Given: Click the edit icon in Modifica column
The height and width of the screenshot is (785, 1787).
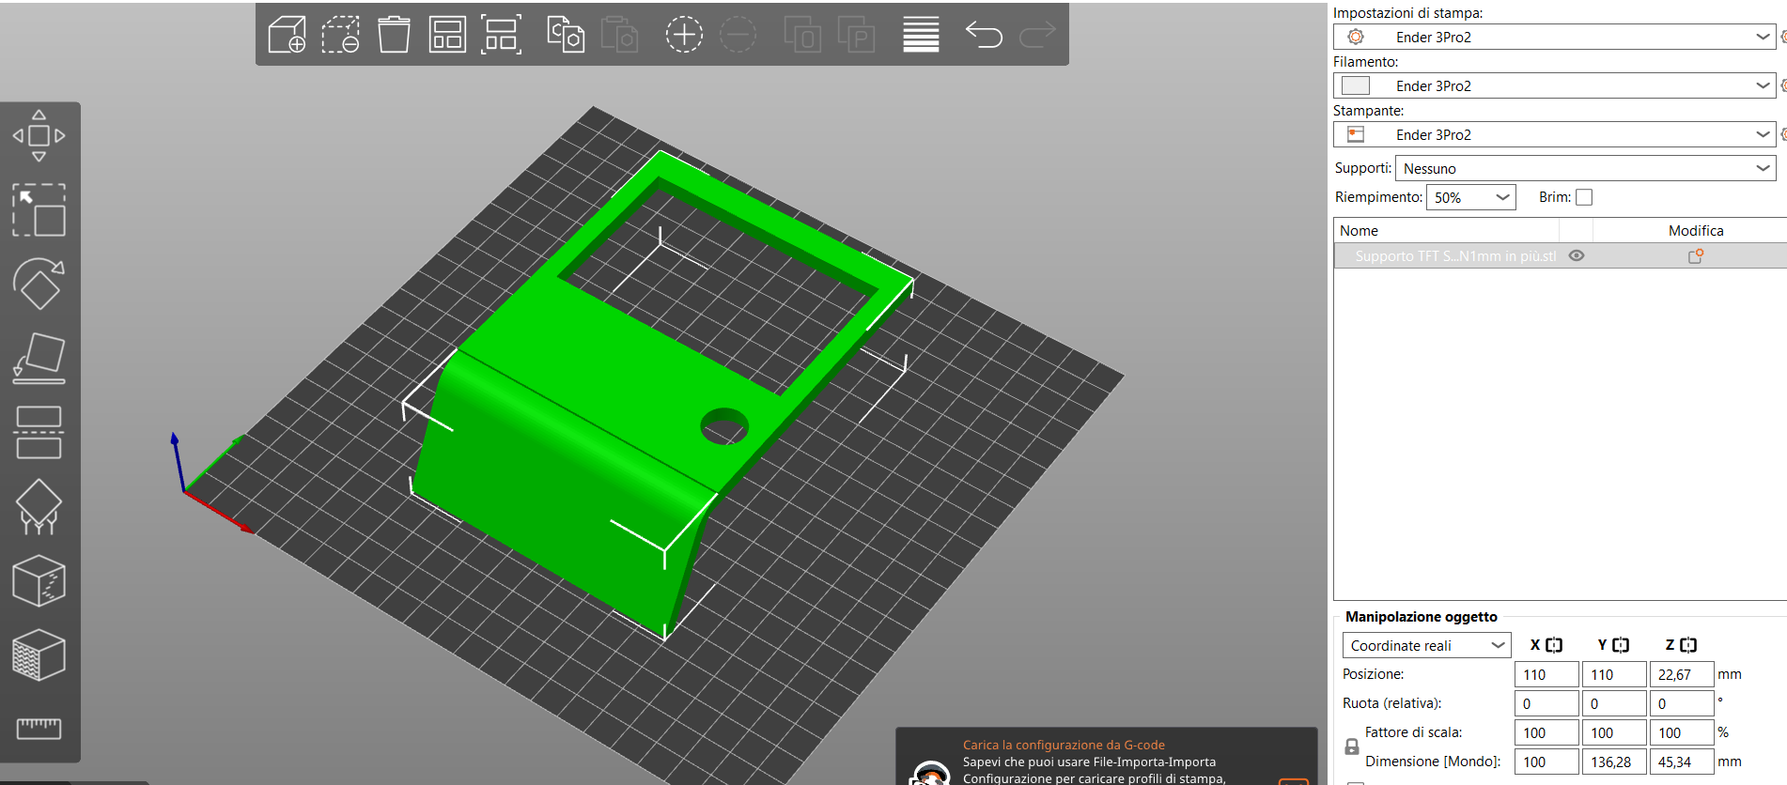Looking at the screenshot, I should 1696,255.
